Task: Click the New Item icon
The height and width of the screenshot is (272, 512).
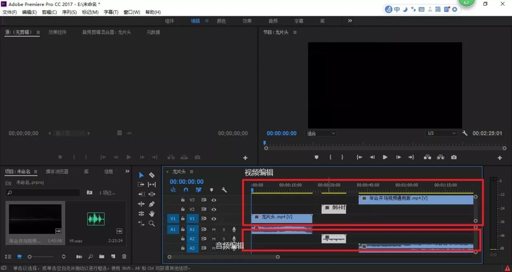Action: [x=113, y=256]
